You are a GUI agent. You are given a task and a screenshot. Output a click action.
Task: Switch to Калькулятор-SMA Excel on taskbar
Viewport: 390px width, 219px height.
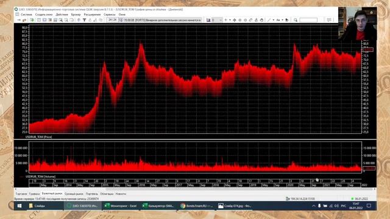pyautogui.click(x=158, y=206)
